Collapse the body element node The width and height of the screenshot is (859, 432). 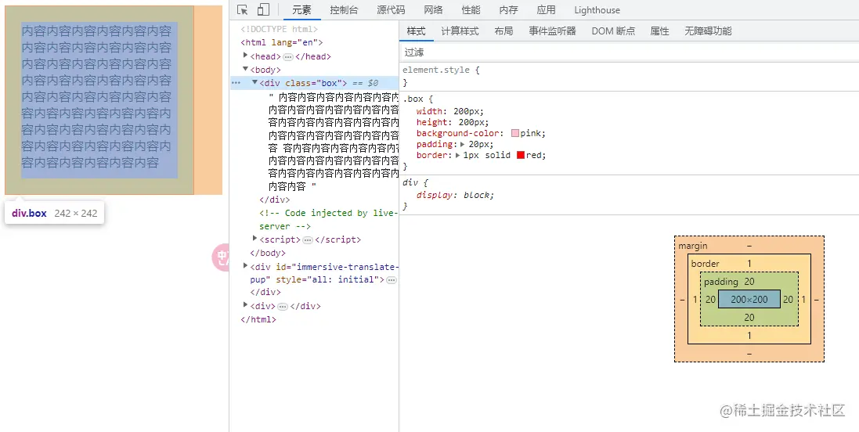(x=245, y=69)
